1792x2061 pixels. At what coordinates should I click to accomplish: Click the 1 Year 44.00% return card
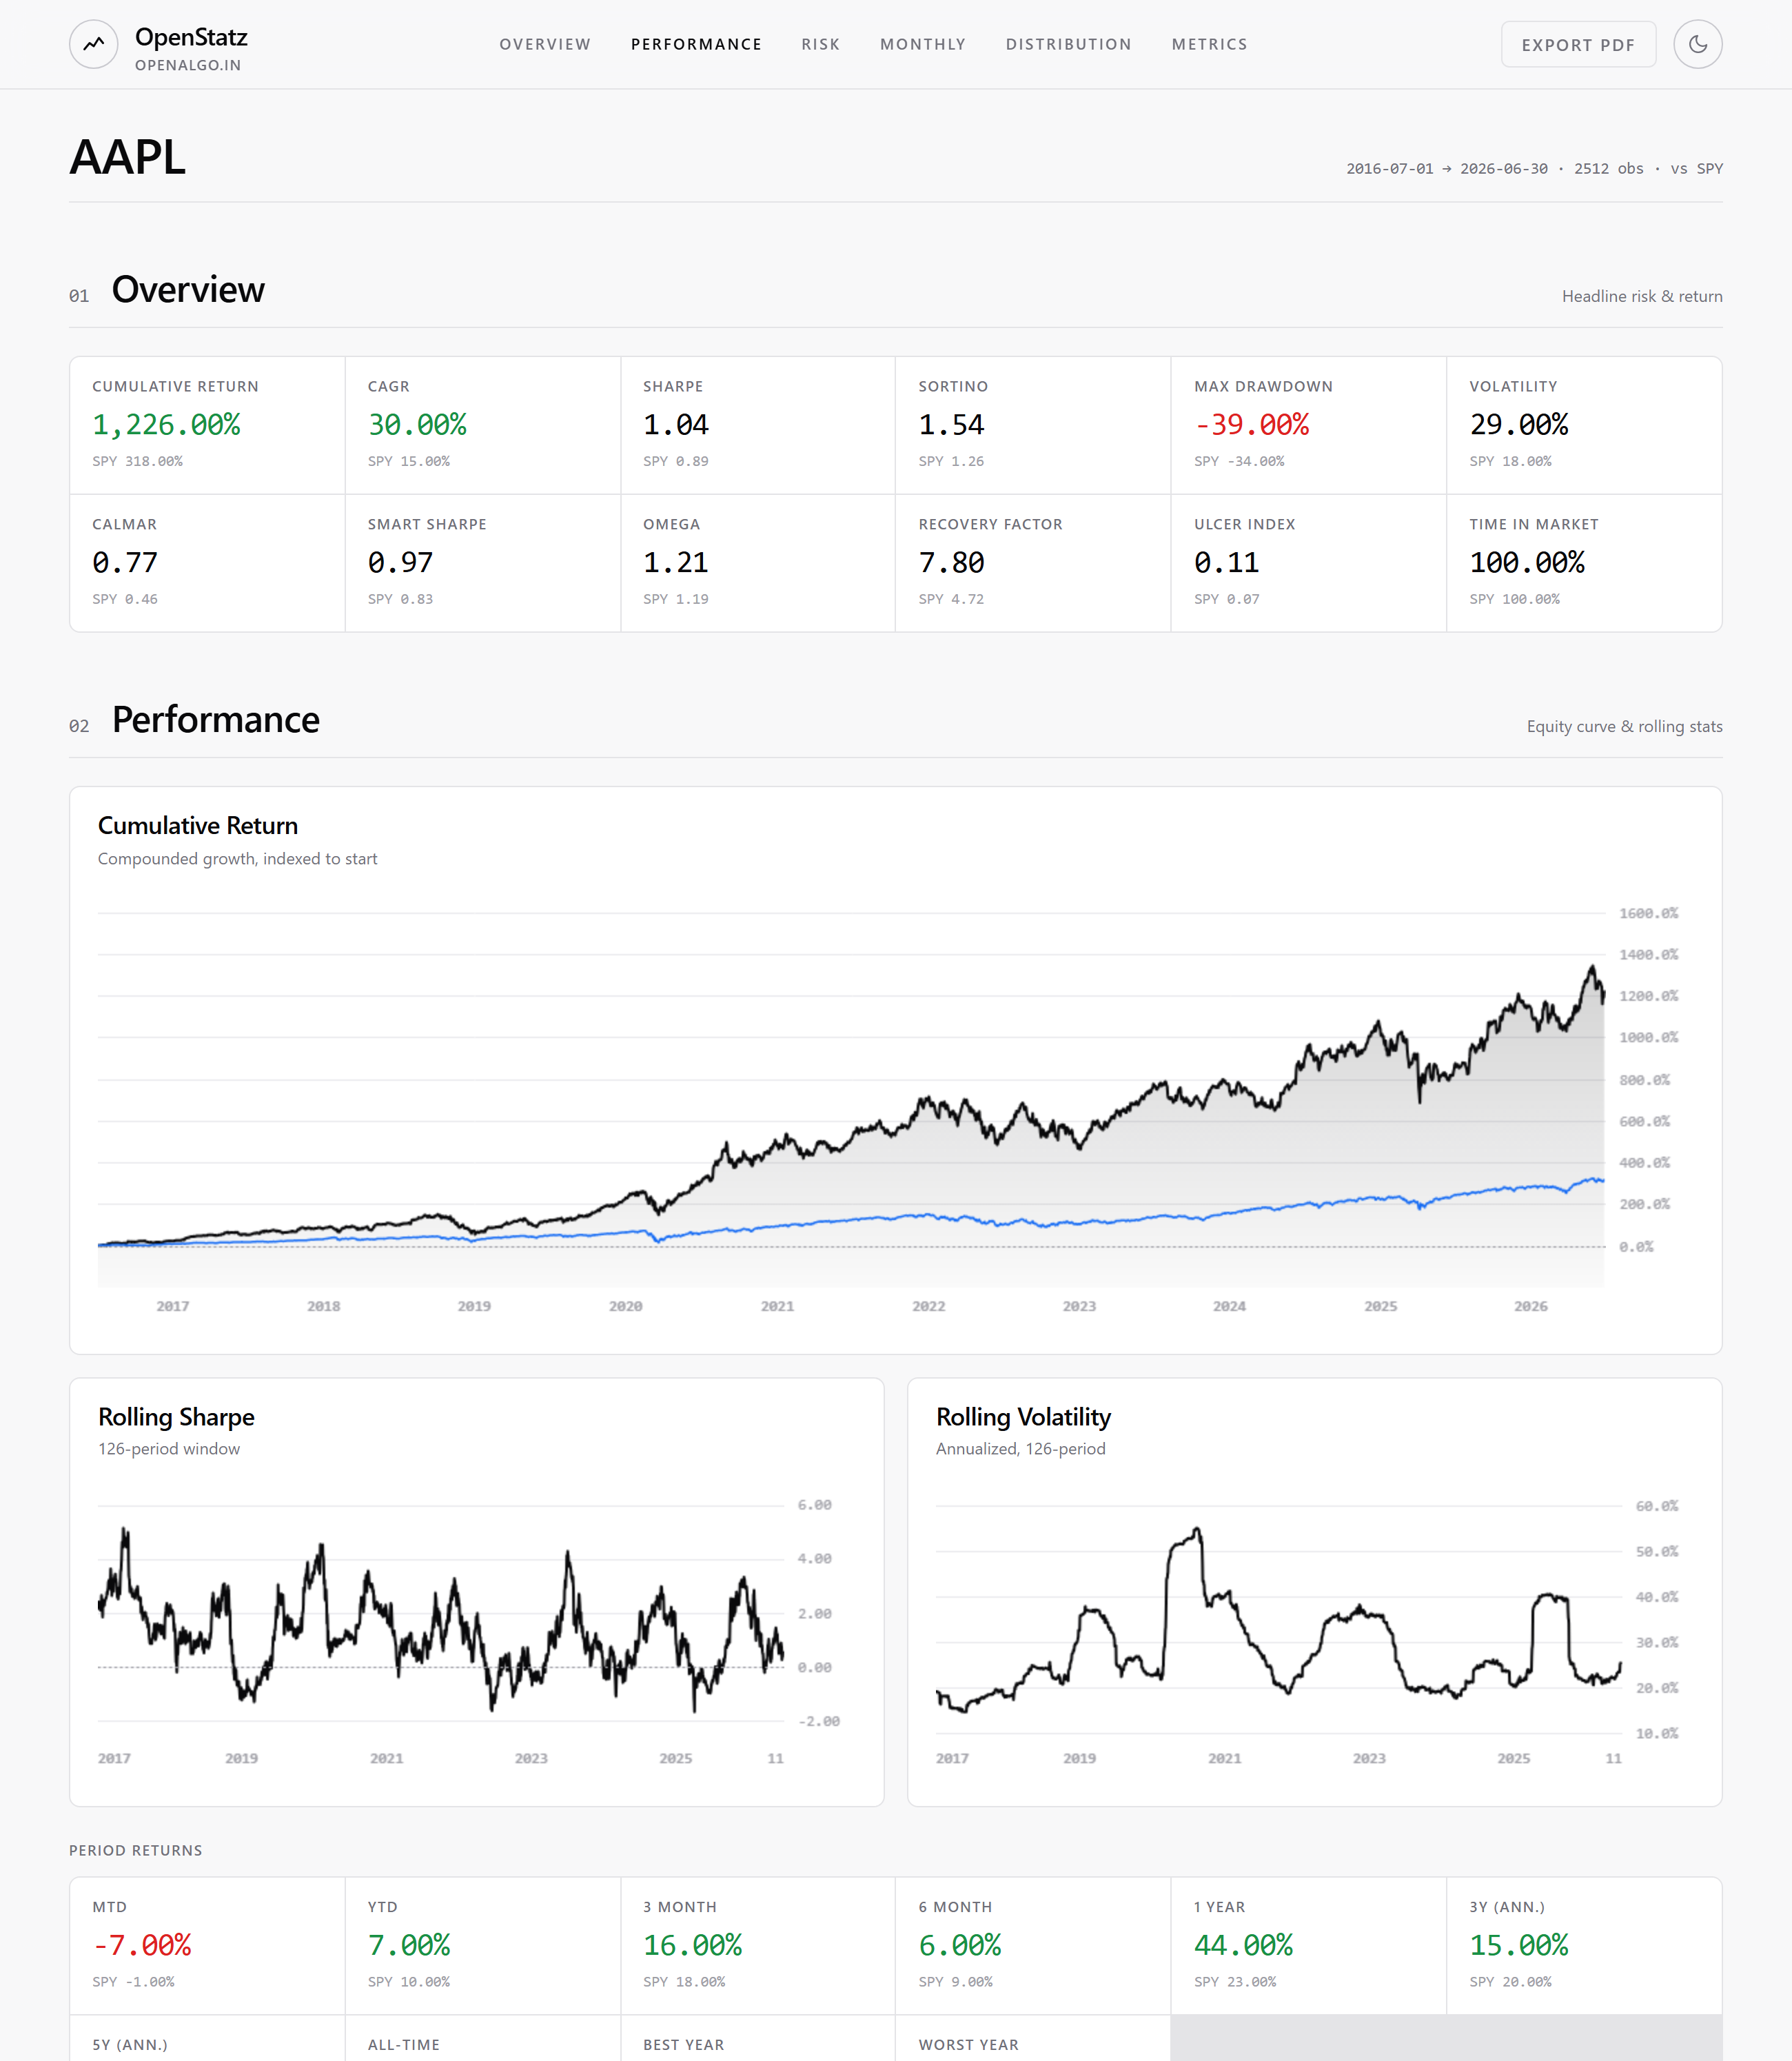[1308, 1945]
